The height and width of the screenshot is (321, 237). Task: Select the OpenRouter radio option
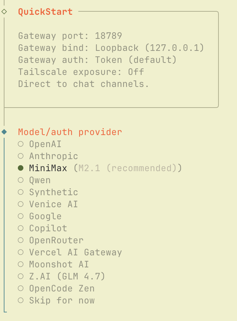pyautogui.click(x=21, y=240)
